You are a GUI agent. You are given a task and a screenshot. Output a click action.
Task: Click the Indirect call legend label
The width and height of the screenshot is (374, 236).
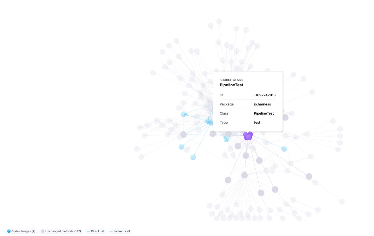tap(122, 231)
